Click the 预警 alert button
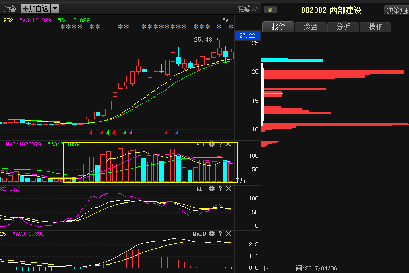 point(10,9)
